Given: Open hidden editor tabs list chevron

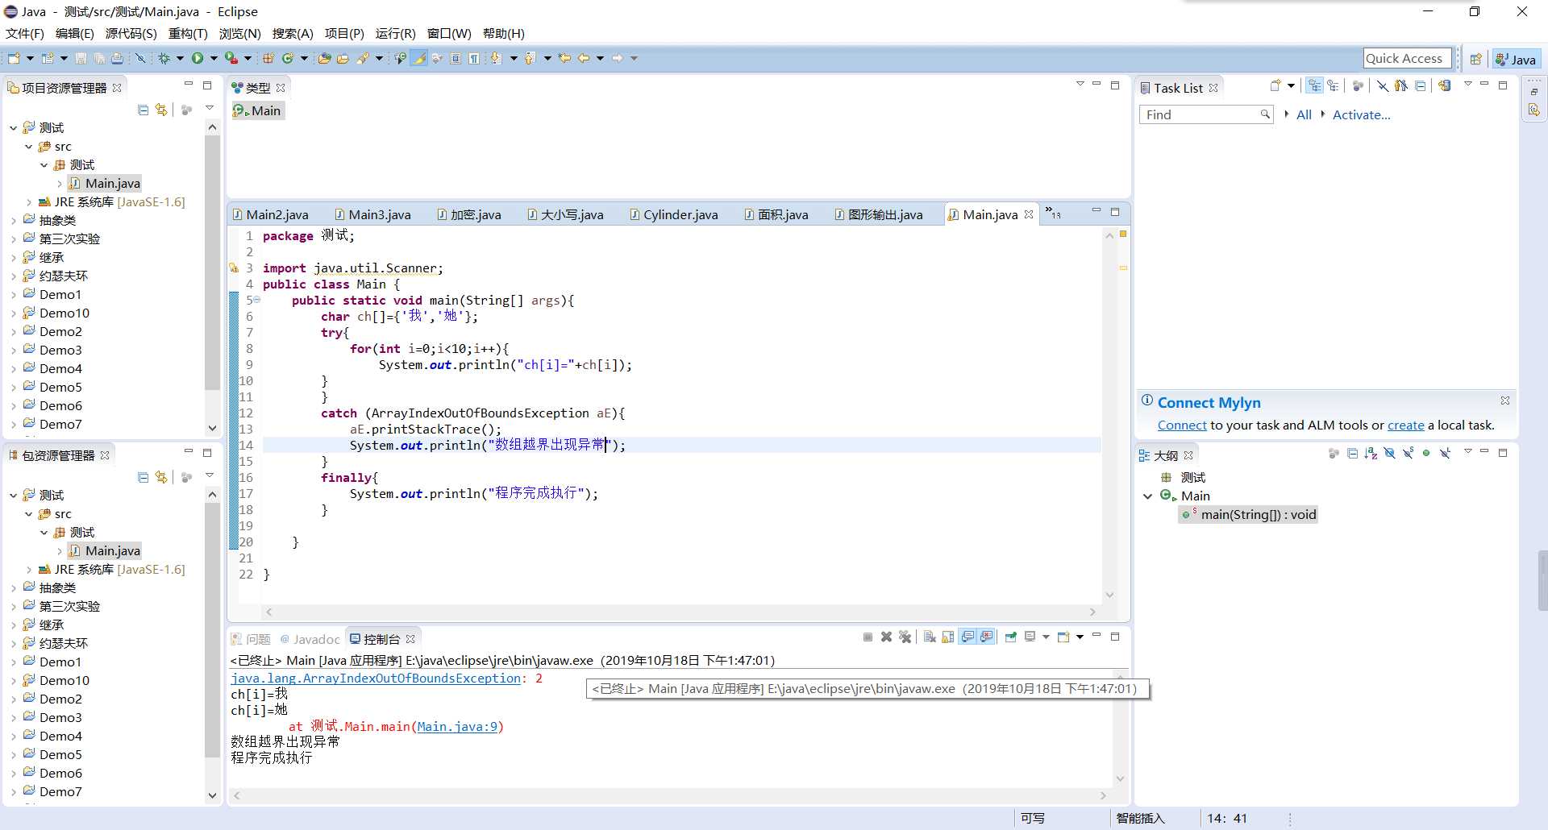Looking at the screenshot, I should 1053,213.
